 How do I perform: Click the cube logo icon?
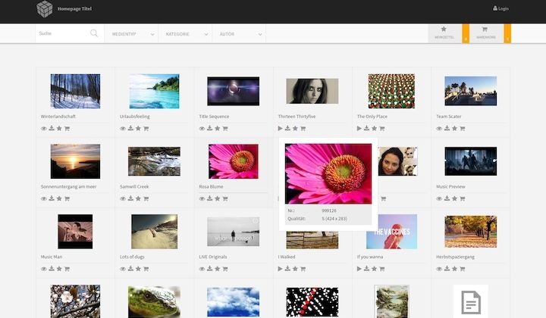coord(45,9)
